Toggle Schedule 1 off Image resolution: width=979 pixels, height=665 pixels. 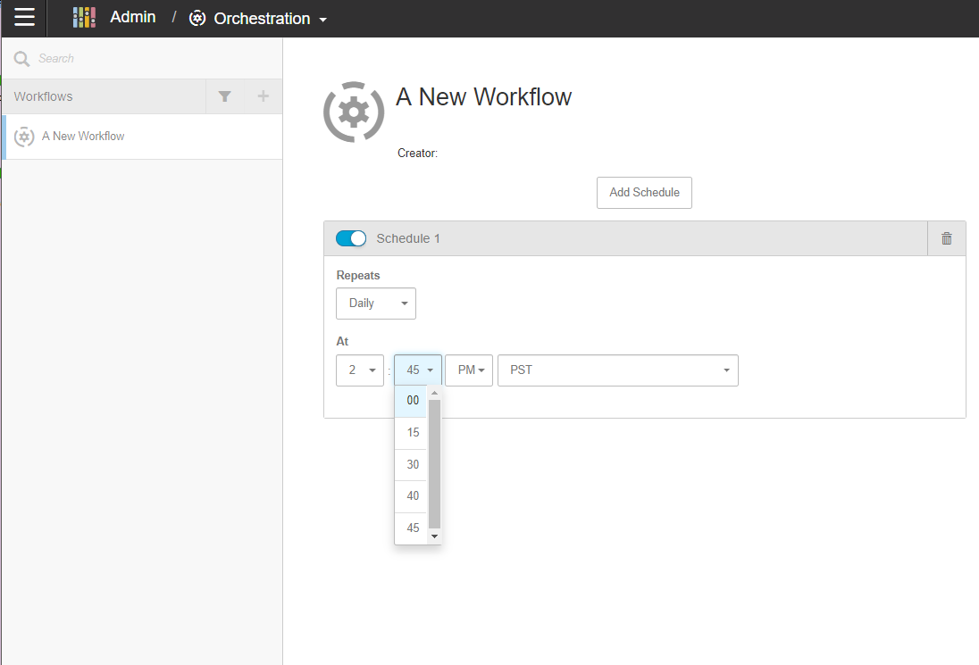click(x=351, y=238)
